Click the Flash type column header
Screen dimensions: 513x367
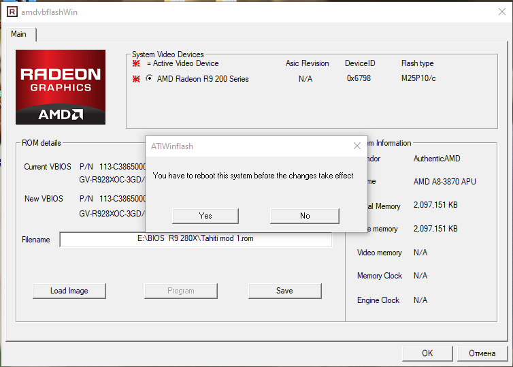tap(418, 63)
